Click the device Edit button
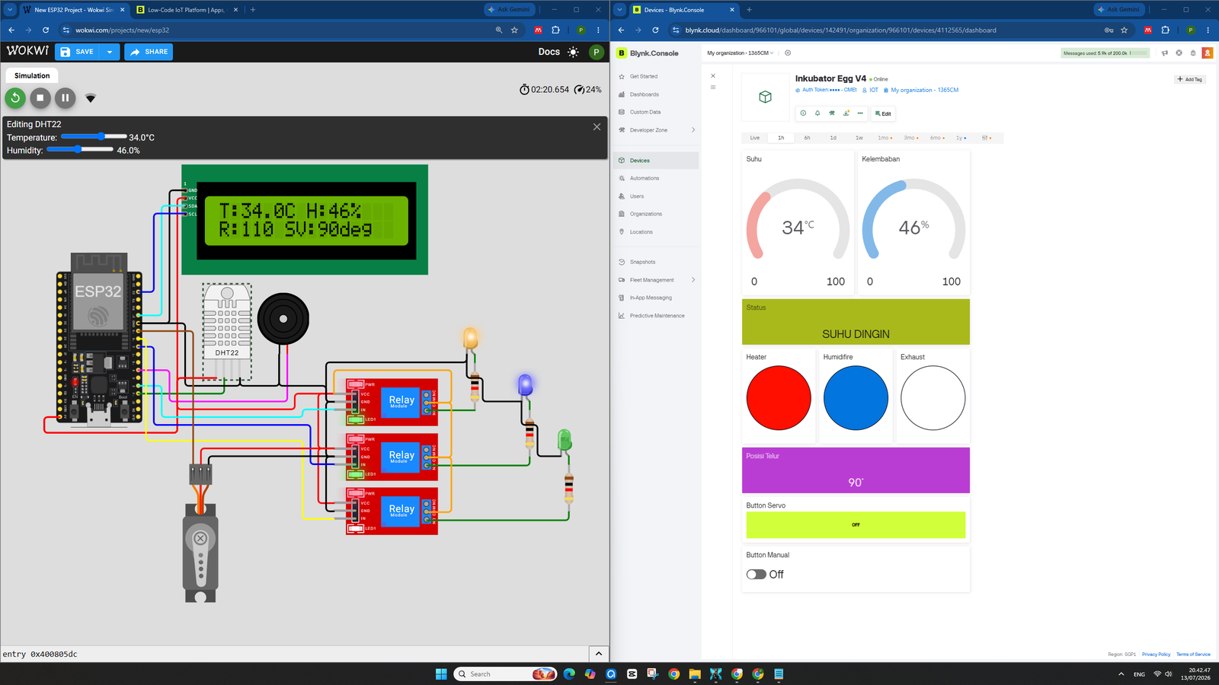The width and height of the screenshot is (1219, 685). [x=883, y=113]
